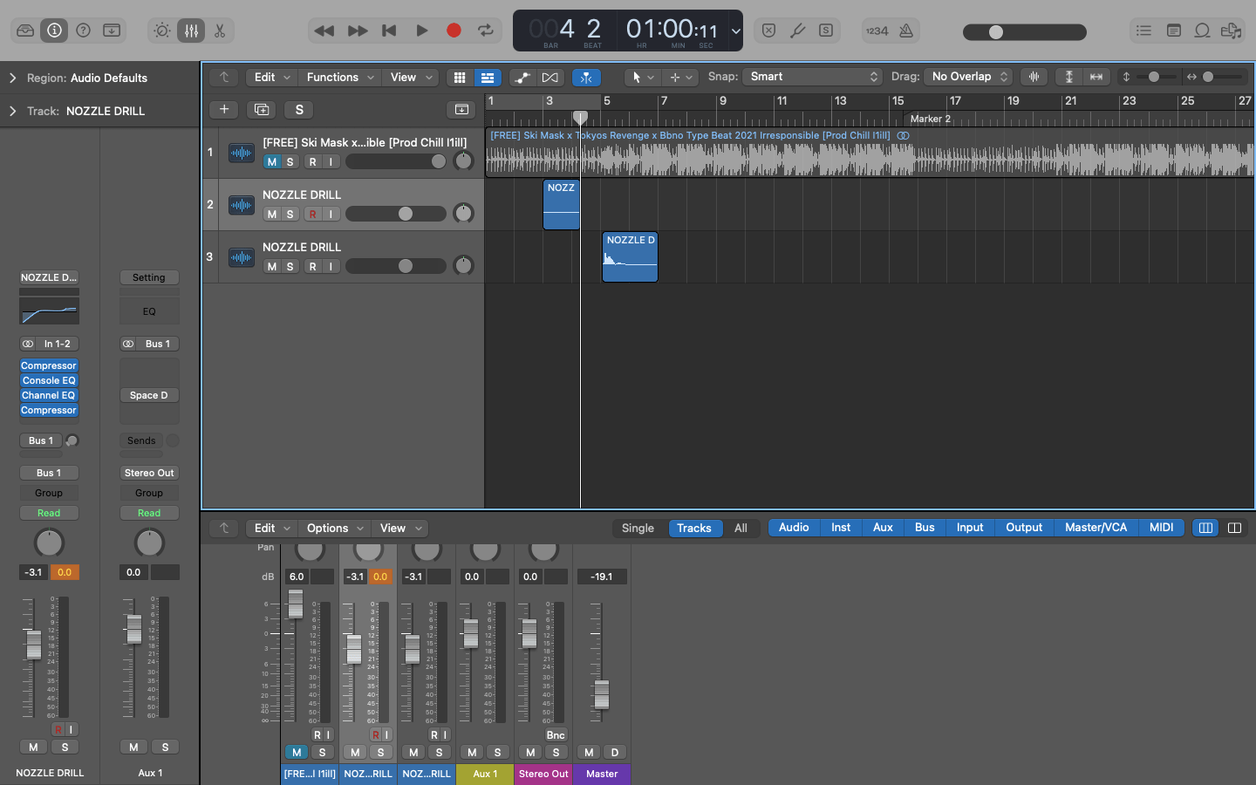Screen dimensions: 1256x785
Task: Solo the Ski Mask beat track
Action: pos(291,161)
